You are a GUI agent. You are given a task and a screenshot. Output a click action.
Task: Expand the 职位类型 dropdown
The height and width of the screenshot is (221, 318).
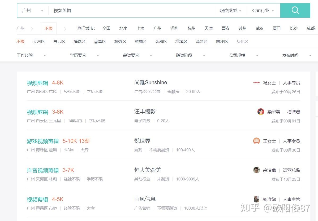coord(229,10)
